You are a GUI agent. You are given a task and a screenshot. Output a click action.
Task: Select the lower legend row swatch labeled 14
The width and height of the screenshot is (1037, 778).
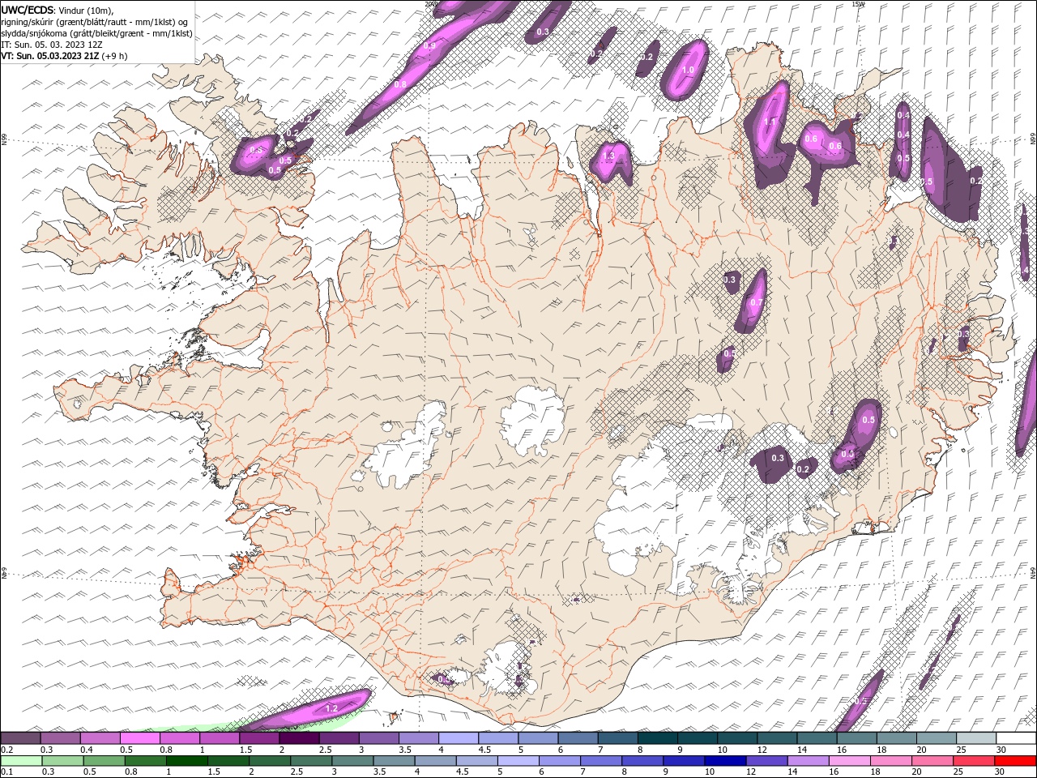click(x=807, y=761)
